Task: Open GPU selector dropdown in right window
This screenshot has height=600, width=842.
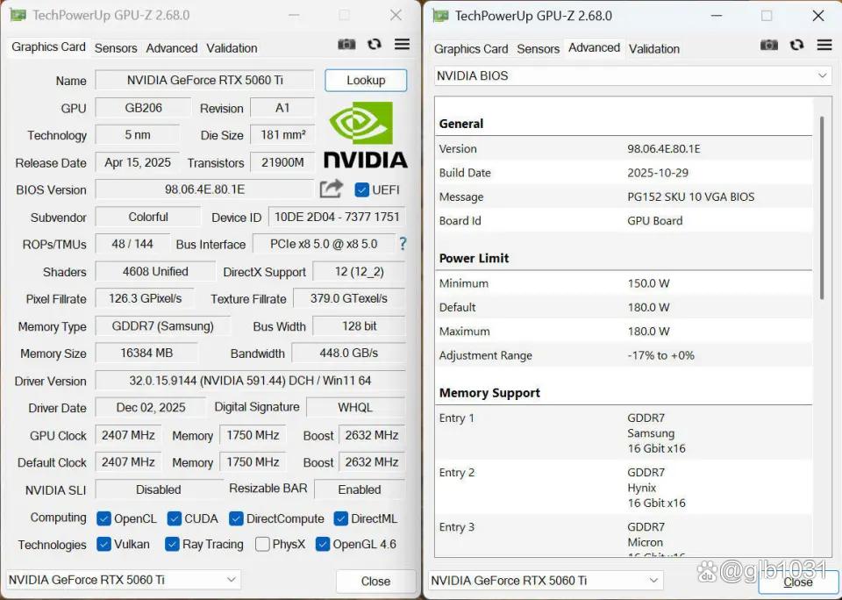Action: pyautogui.click(x=546, y=581)
